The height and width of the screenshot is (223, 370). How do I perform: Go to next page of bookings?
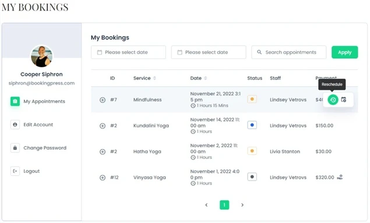coord(242,205)
